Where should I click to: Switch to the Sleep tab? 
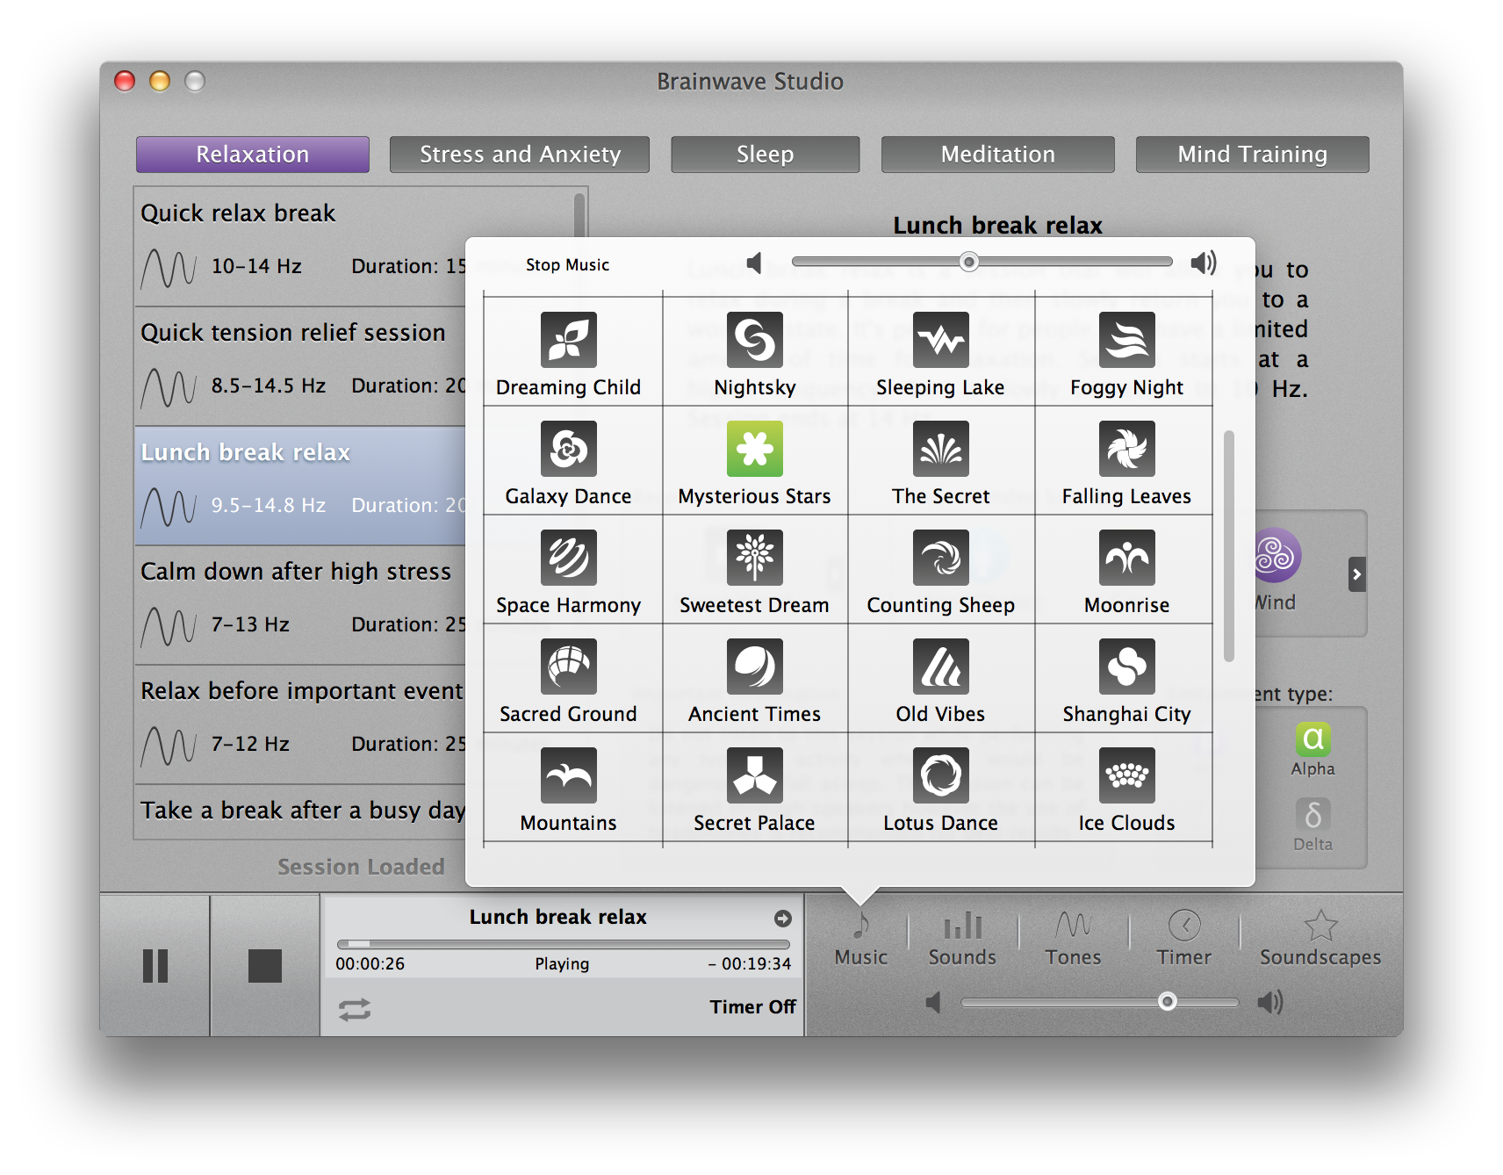pyautogui.click(x=765, y=155)
